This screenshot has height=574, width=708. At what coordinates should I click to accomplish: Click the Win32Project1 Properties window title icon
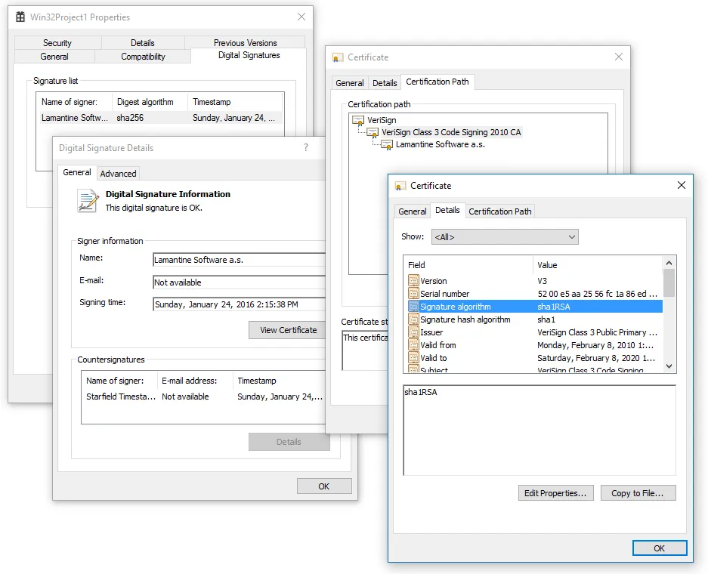click(20, 17)
